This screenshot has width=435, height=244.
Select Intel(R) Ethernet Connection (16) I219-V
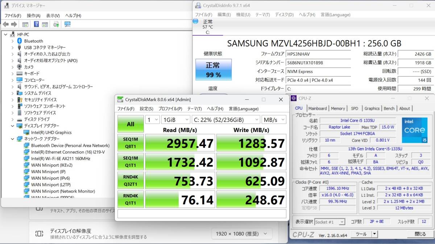click(x=68, y=152)
